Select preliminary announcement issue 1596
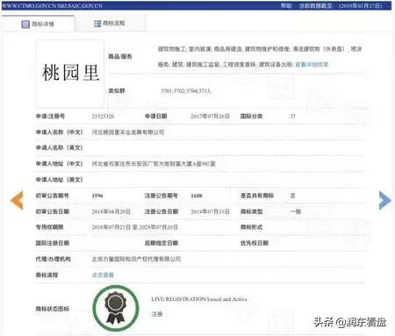 point(97,196)
